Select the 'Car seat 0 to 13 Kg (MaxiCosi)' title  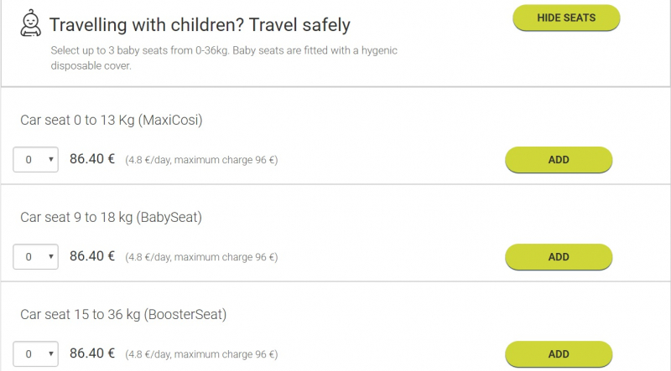click(112, 121)
